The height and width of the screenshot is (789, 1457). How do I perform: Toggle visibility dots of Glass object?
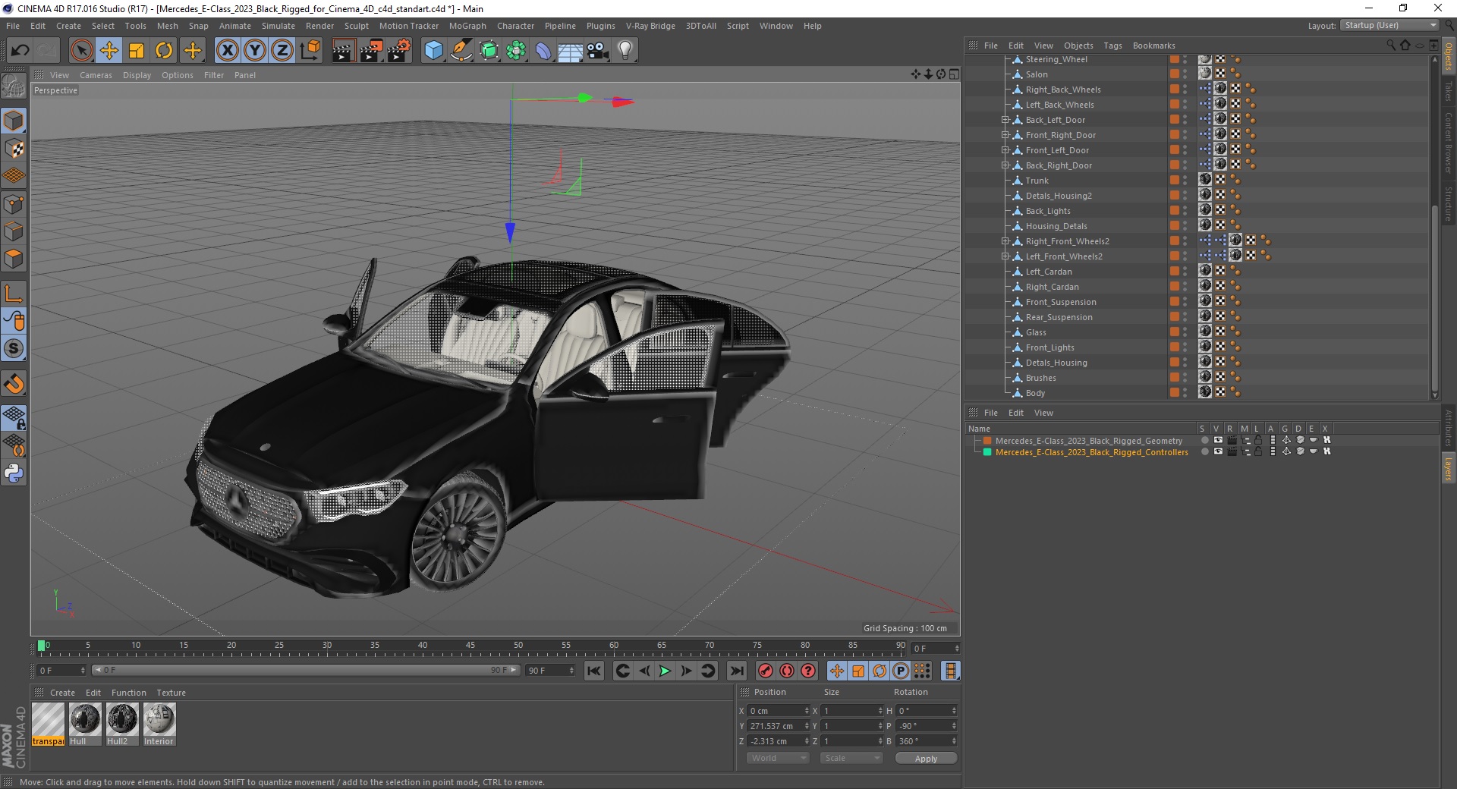1185,332
